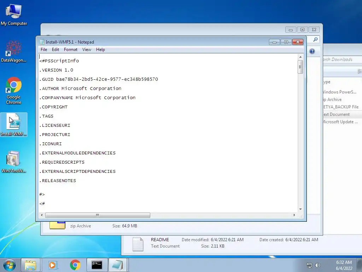
Task: Select the Microsoft Update row in Explorer
Action: [x=342, y=122]
